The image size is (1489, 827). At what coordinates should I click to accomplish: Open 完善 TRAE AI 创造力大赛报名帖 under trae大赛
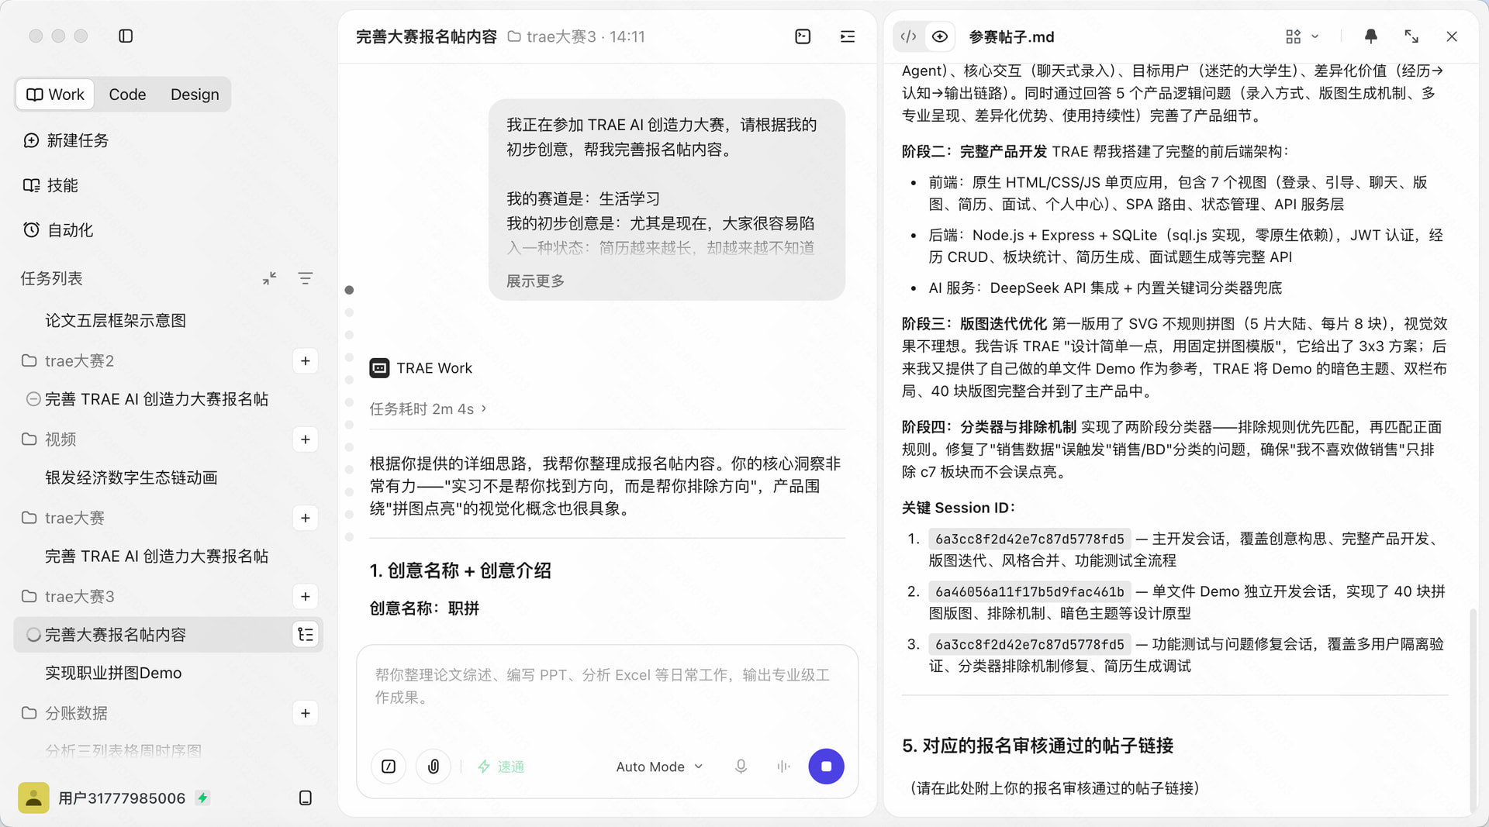click(x=156, y=557)
